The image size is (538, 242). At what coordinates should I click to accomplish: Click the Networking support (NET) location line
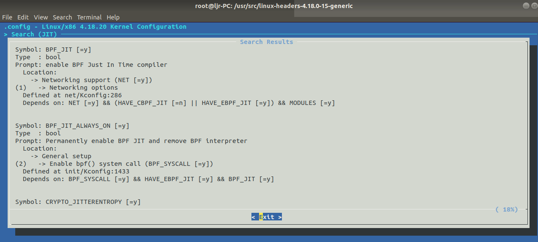(x=91, y=80)
